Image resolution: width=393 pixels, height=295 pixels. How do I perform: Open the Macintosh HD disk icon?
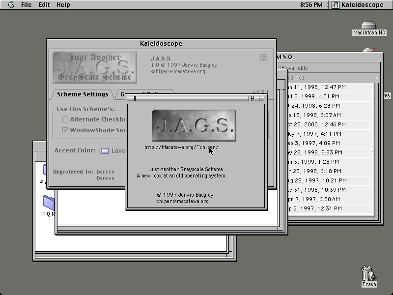[x=369, y=28]
